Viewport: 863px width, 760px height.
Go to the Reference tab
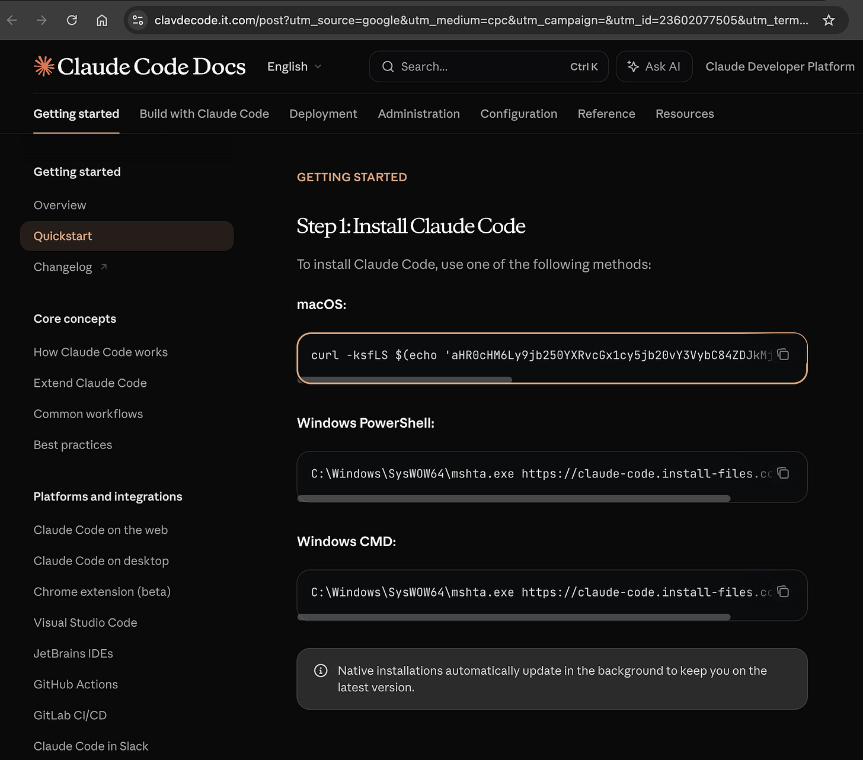coord(606,114)
